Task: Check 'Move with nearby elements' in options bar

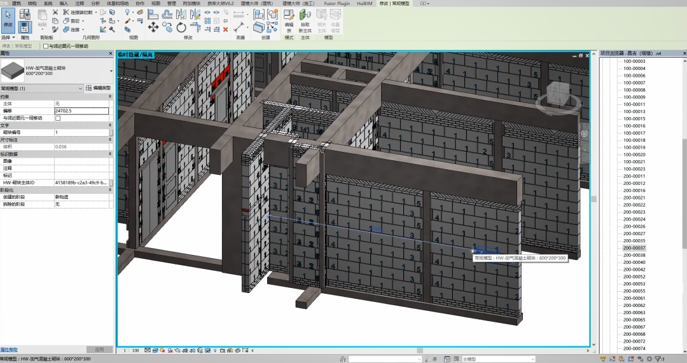Action: [46, 46]
